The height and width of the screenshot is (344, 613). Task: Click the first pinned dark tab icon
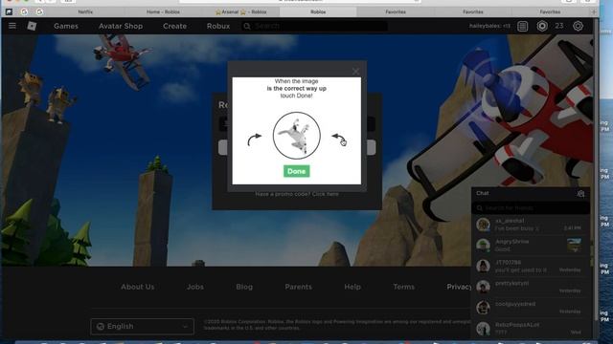9,11
